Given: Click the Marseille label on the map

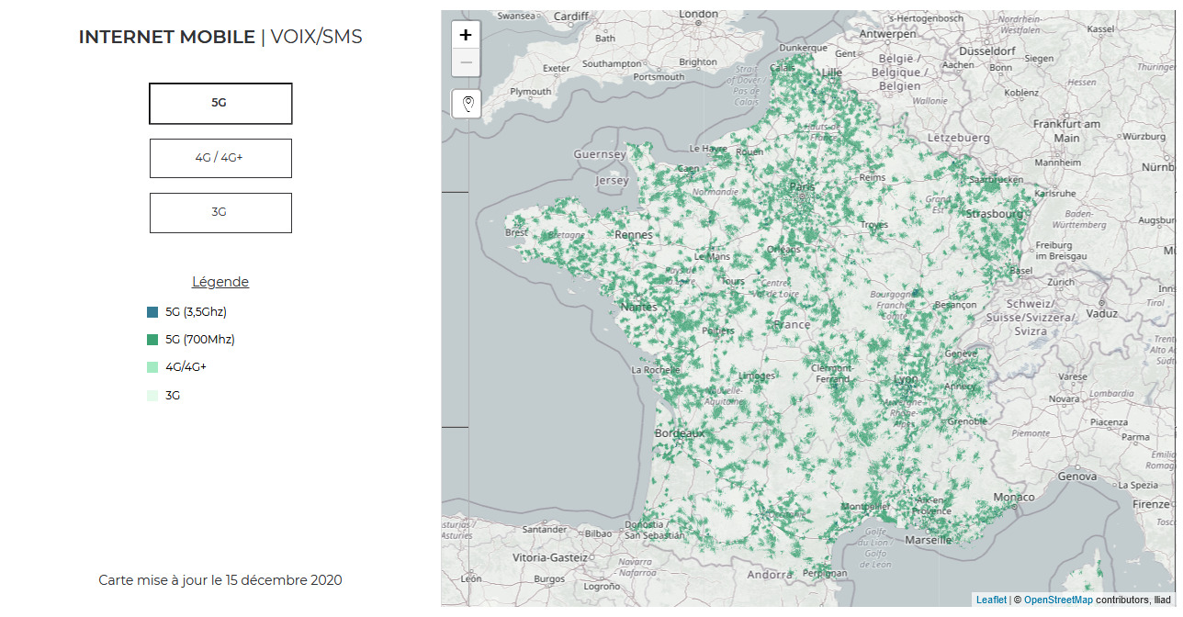Looking at the screenshot, I should 928,540.
